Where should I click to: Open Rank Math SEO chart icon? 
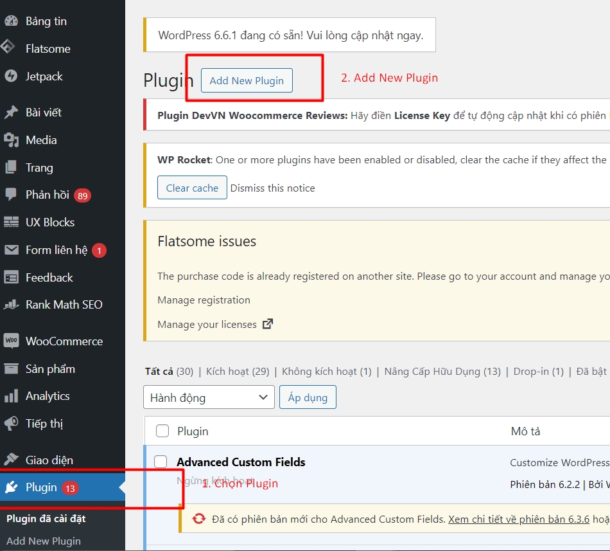[11, 305]
